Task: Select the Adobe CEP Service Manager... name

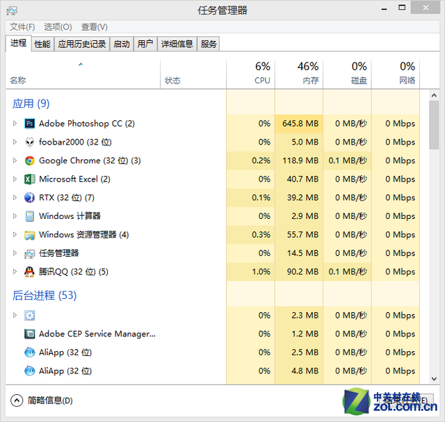Action: click(97, 334)
